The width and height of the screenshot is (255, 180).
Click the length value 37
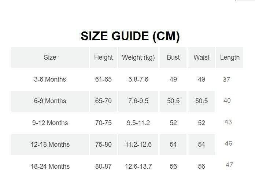coord(226,80)
